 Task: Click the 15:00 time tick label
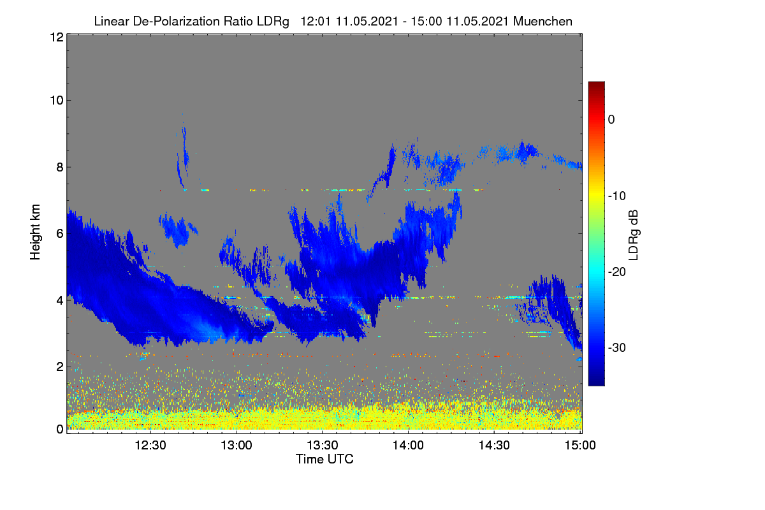pyautogui.click(x=579, y=446)
